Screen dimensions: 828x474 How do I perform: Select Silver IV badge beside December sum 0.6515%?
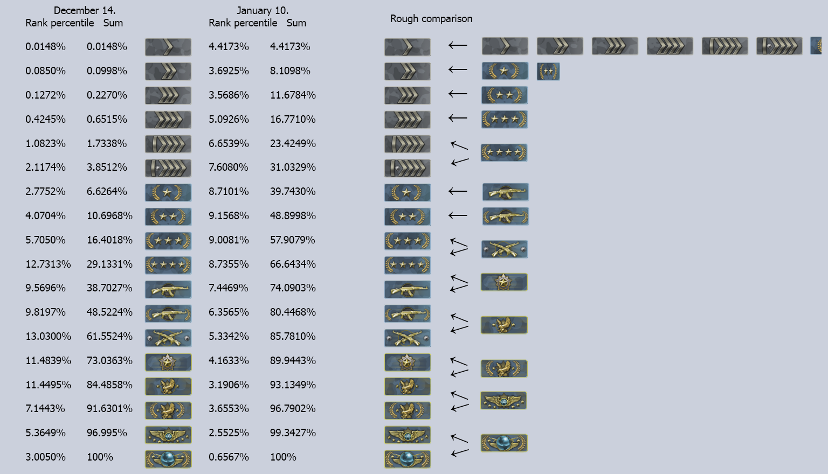pos(168,120)
